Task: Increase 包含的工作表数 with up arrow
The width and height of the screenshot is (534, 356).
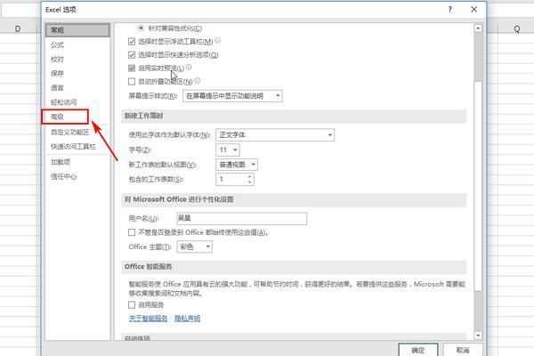Action: click(x=249, y=176)
